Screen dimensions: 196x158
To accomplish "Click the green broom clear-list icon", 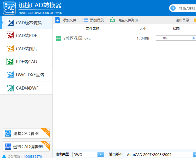I will [112, 20].
